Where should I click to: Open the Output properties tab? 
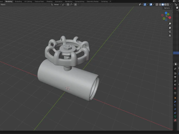(x=175, y=77)
